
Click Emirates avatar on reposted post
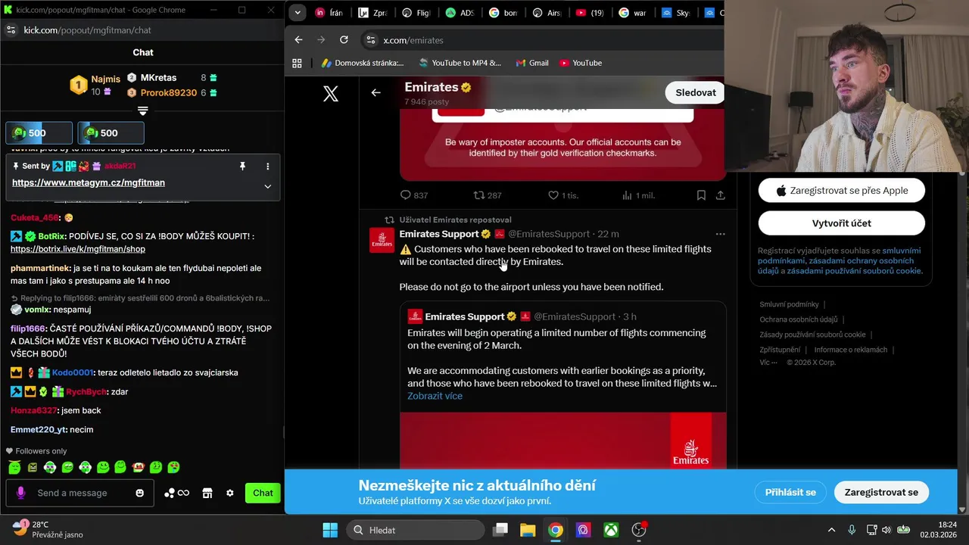tap(382, 240)
